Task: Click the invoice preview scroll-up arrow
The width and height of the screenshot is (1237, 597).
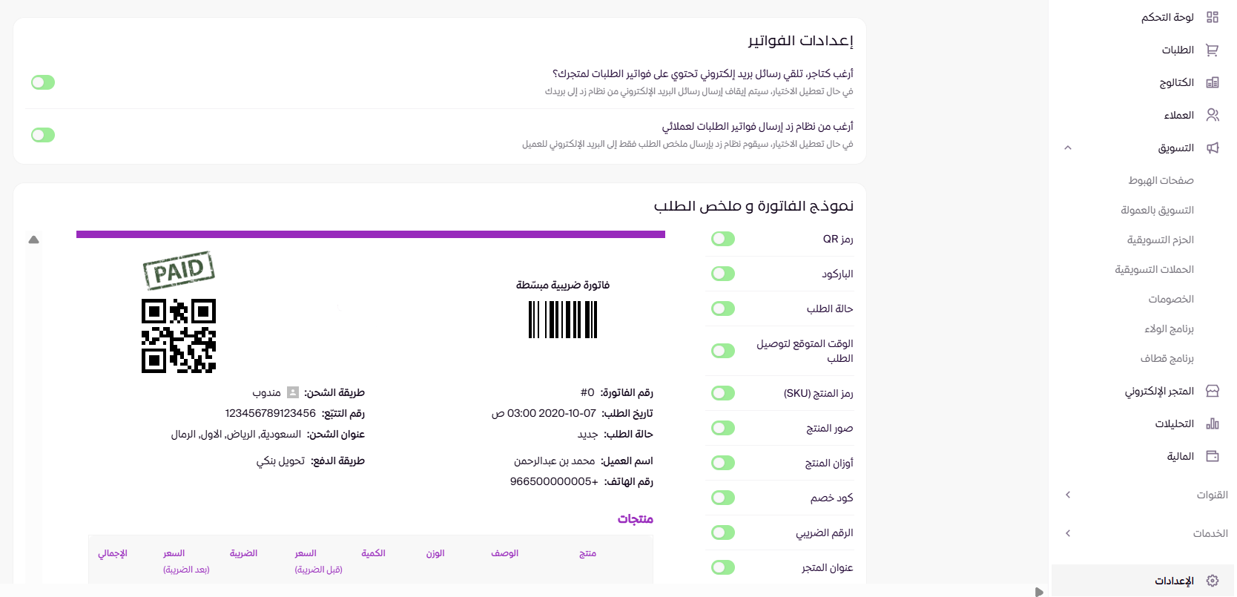Action: [x=33, y=240]
